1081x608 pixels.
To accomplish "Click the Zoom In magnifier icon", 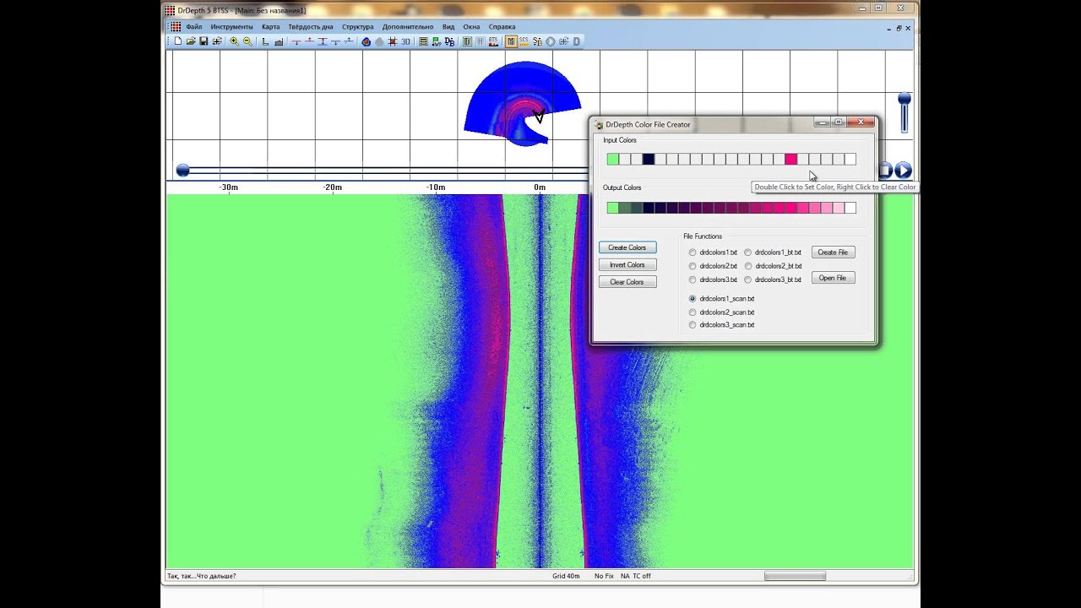I will tap(234, 41).
